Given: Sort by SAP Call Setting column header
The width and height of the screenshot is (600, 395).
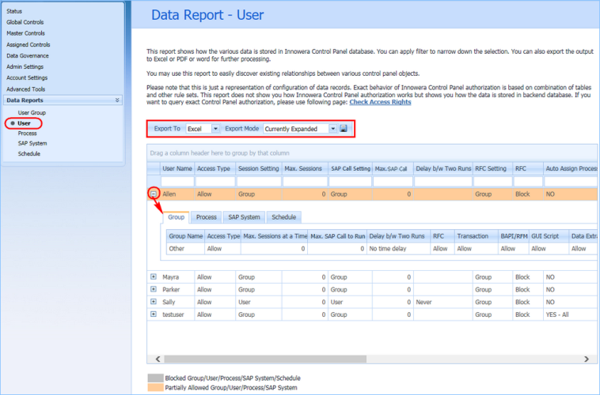Looking at the screenshot, I should click(x=351, y=168).
